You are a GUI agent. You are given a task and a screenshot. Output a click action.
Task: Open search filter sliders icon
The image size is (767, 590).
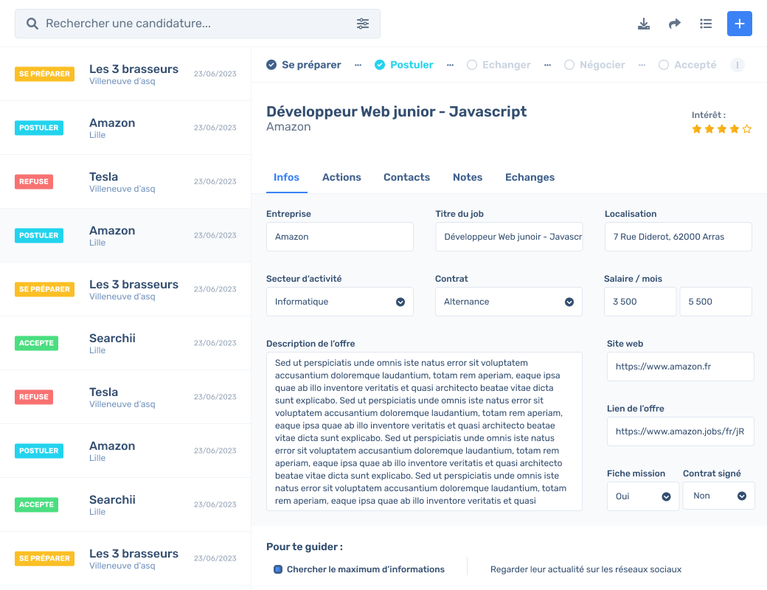(x=363, y=24)
